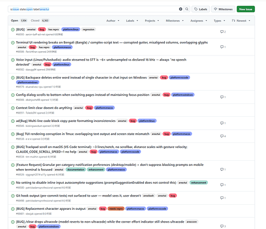266x229 pixels.
Task: Open /clear drops ultracode issue
Action: point(100,222)
